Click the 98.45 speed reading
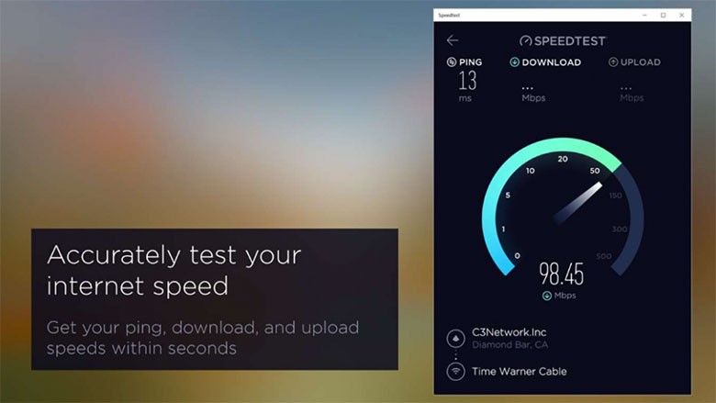Viewport: 716px width, 403px height. pyautogui.click(x=561, y=274)
